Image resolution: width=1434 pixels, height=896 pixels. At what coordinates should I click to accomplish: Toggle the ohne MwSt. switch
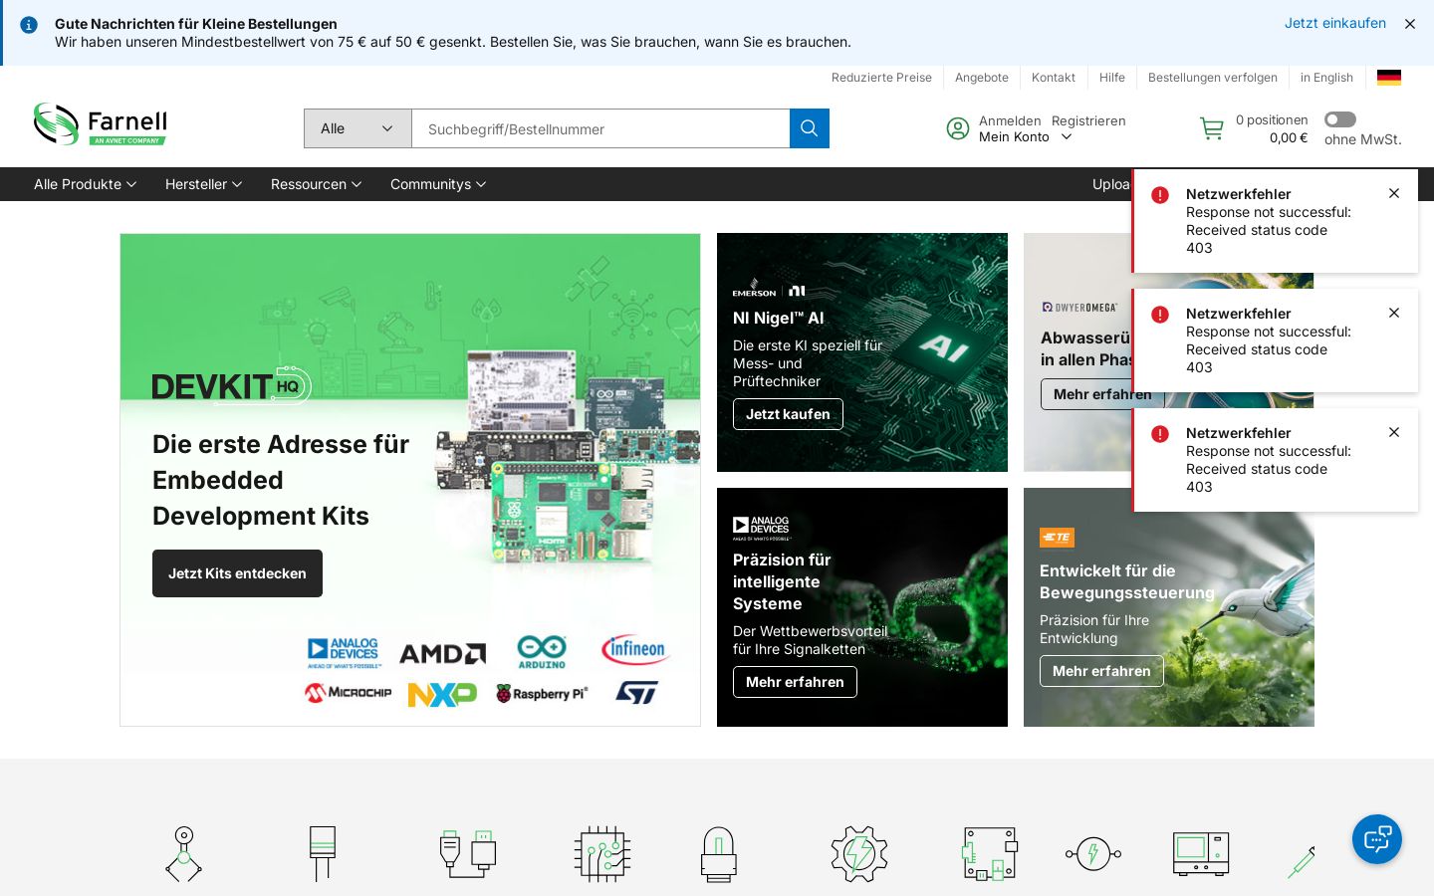click(x=1340, y=119)
